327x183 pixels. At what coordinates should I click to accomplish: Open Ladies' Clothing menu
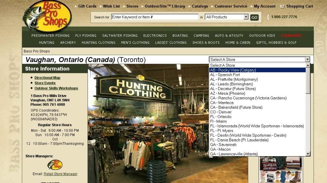coord(171,42)
